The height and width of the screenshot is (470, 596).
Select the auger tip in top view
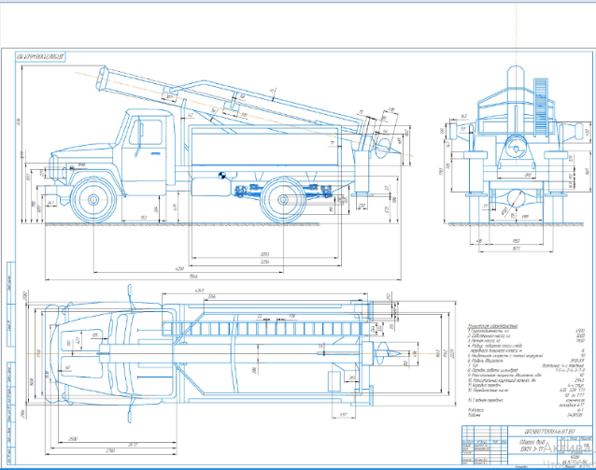pyautogui.click(x=398, y=354)
